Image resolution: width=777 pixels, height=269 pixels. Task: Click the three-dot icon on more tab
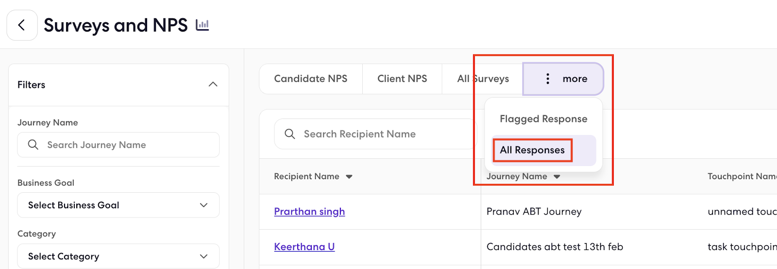point(548,79)
